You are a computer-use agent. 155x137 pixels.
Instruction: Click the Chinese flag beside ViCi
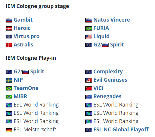pyautogui.click(x=89, y=88)
